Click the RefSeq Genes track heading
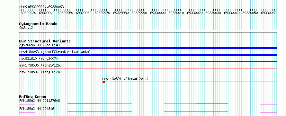 point(33,97)
